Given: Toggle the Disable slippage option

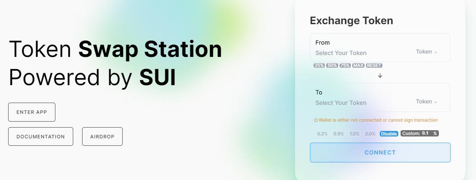Looking at the screenshot, I should pyautogui.click(x=389, y=134).
